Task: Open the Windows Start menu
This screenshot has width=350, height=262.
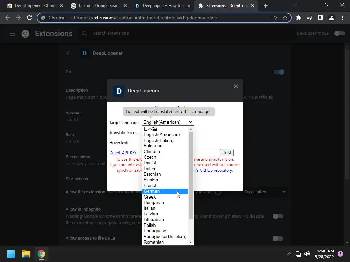Action: (x=11, y=254)
